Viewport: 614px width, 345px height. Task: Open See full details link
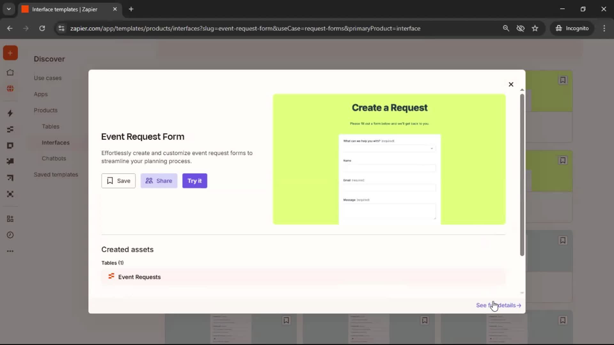coord(499,305)
